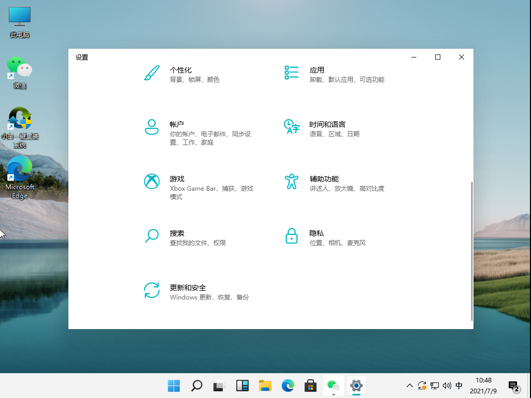Launch Microsoft Edge from the taskbar

pos(288,386)
